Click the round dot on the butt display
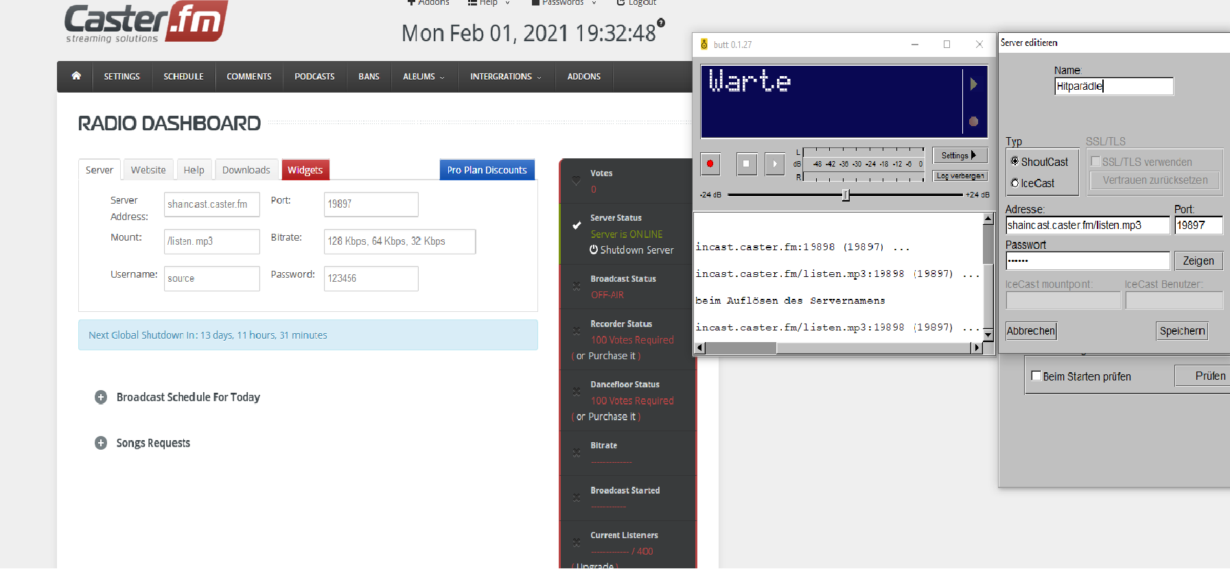The width and height of the screenshot is (1230, 569). pyautogui.click(x=973, y=121)
